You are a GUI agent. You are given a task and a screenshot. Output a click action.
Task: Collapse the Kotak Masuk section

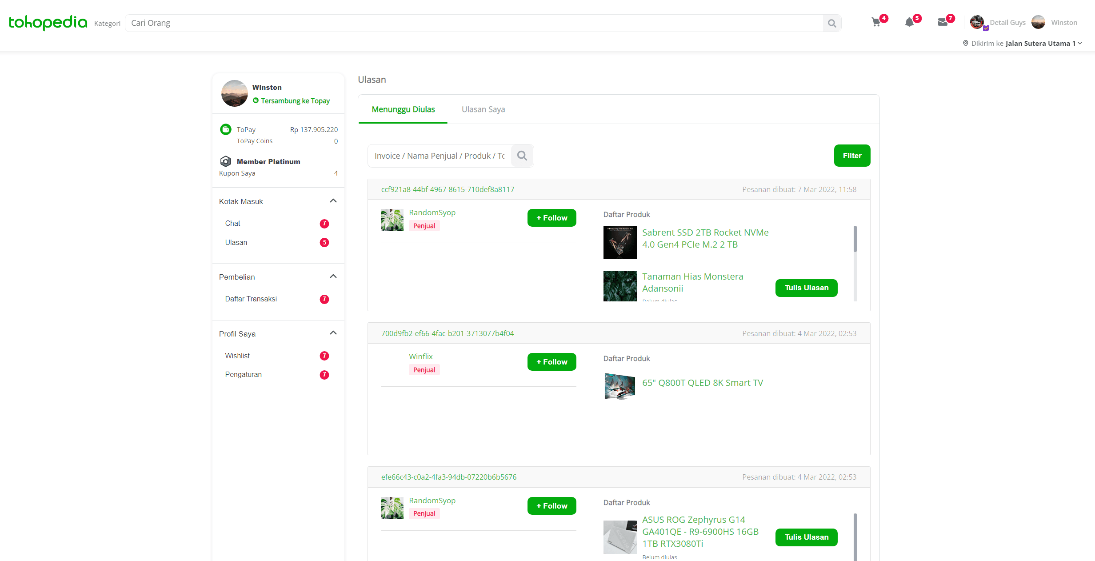click(333, 201)
